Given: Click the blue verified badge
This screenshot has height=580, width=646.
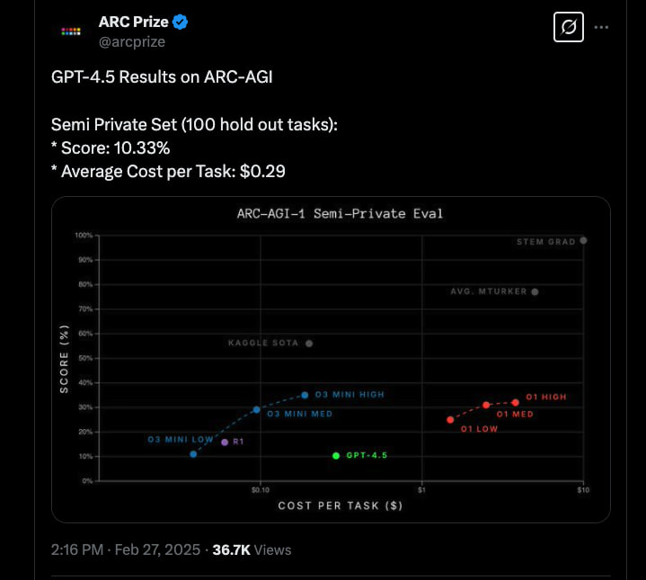Looking at the screenshot, I should coord(181,22).
